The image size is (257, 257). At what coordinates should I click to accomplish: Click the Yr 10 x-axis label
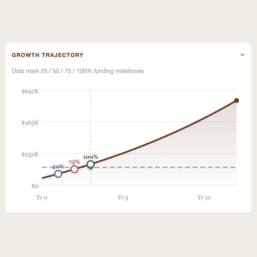point(204,198)
